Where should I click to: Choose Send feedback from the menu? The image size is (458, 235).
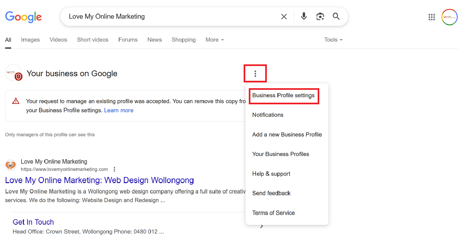(x=271, y=193)
